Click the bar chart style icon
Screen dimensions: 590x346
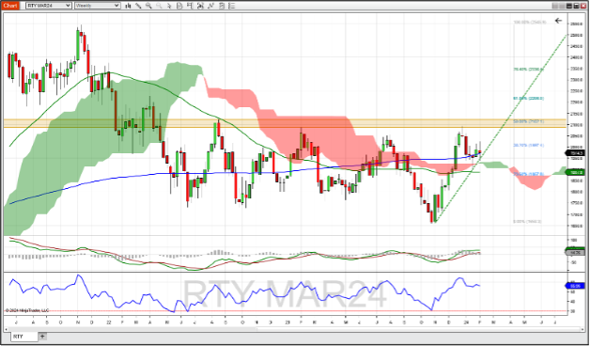coord(128,6)
